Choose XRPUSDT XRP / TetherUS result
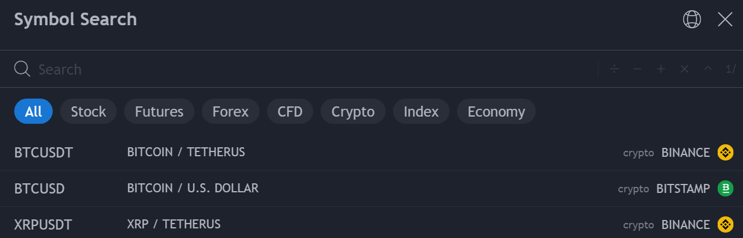Image resolution: width=743 pixels, height=238 pixels. point(371,225)
